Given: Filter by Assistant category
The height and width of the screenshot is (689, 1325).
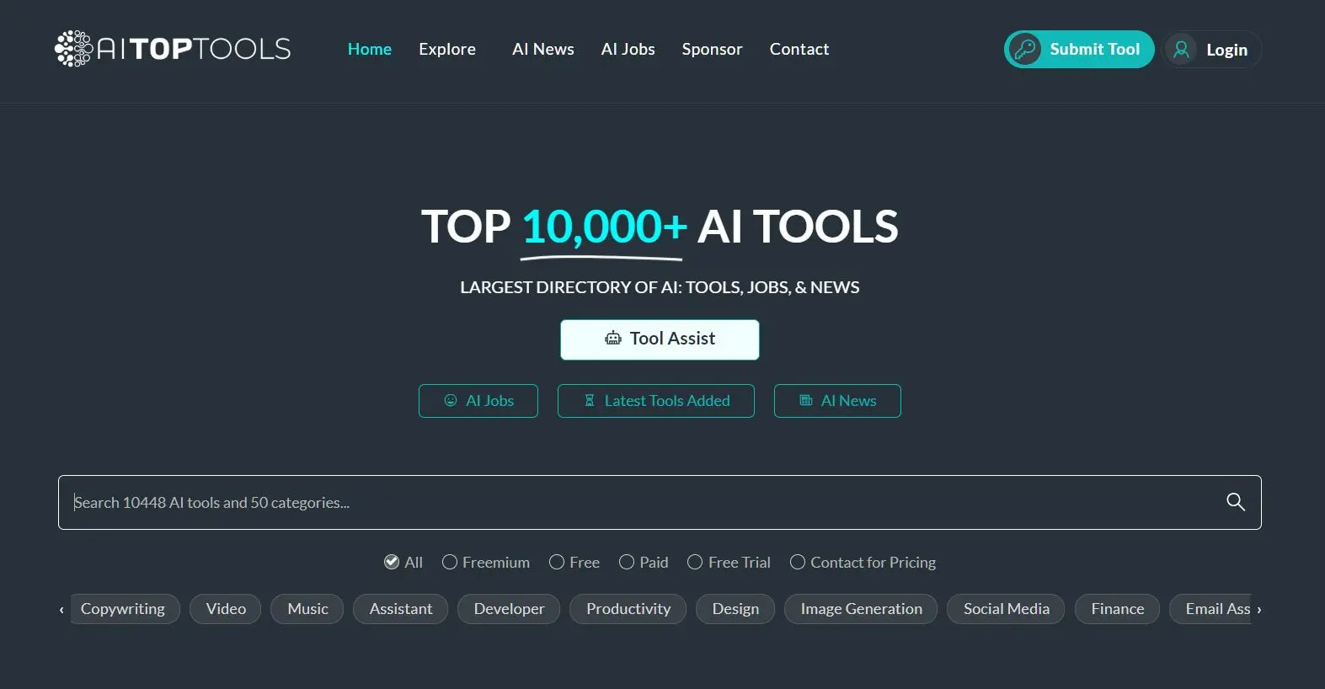Looking at the screenshot, I should tap(401, 609).
